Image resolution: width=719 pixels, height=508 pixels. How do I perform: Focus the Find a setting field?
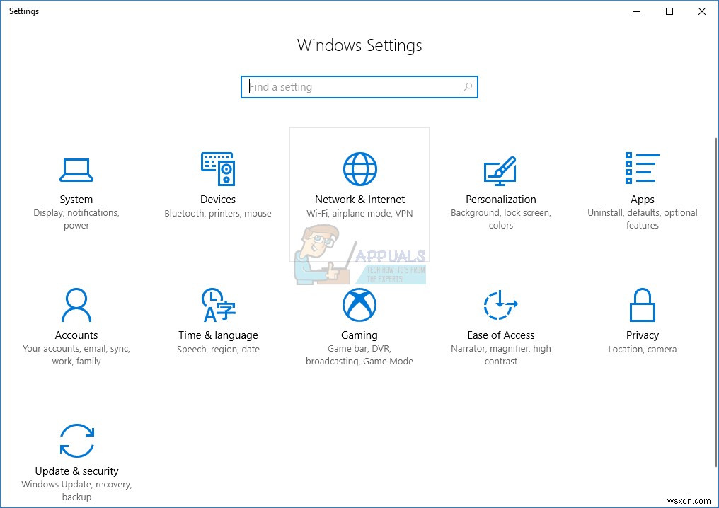[359, 87]
